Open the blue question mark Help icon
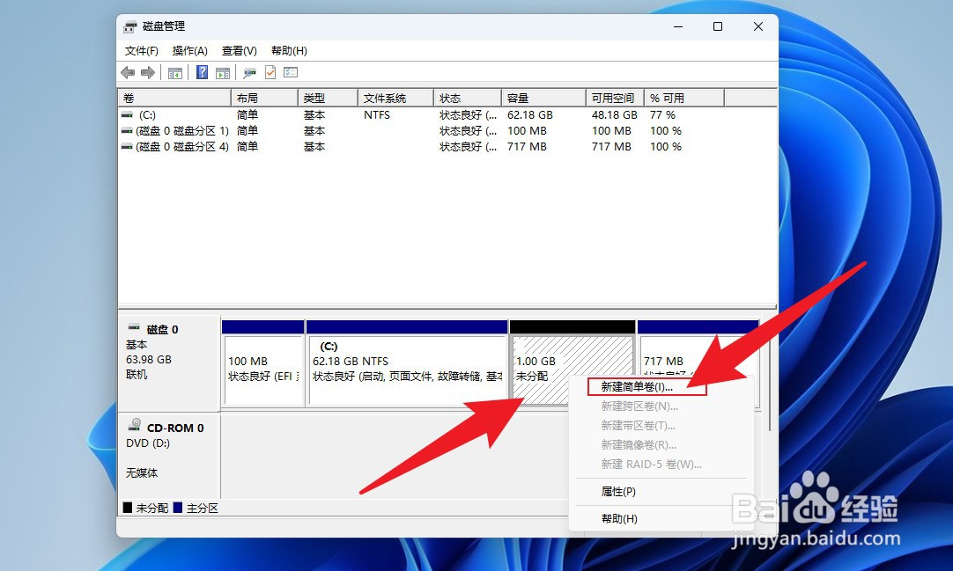Viewport: 953px width, 571px height. coord(203,73)
